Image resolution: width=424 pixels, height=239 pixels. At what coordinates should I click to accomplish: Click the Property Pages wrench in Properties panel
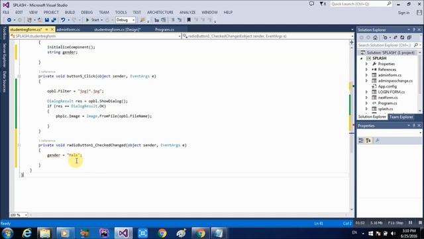(378, 140)
